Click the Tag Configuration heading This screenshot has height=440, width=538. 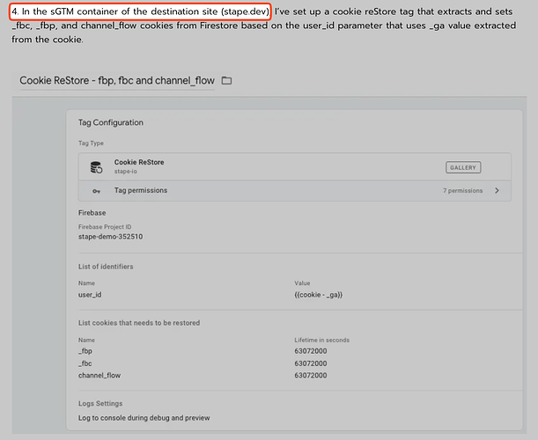click(111, 122)
